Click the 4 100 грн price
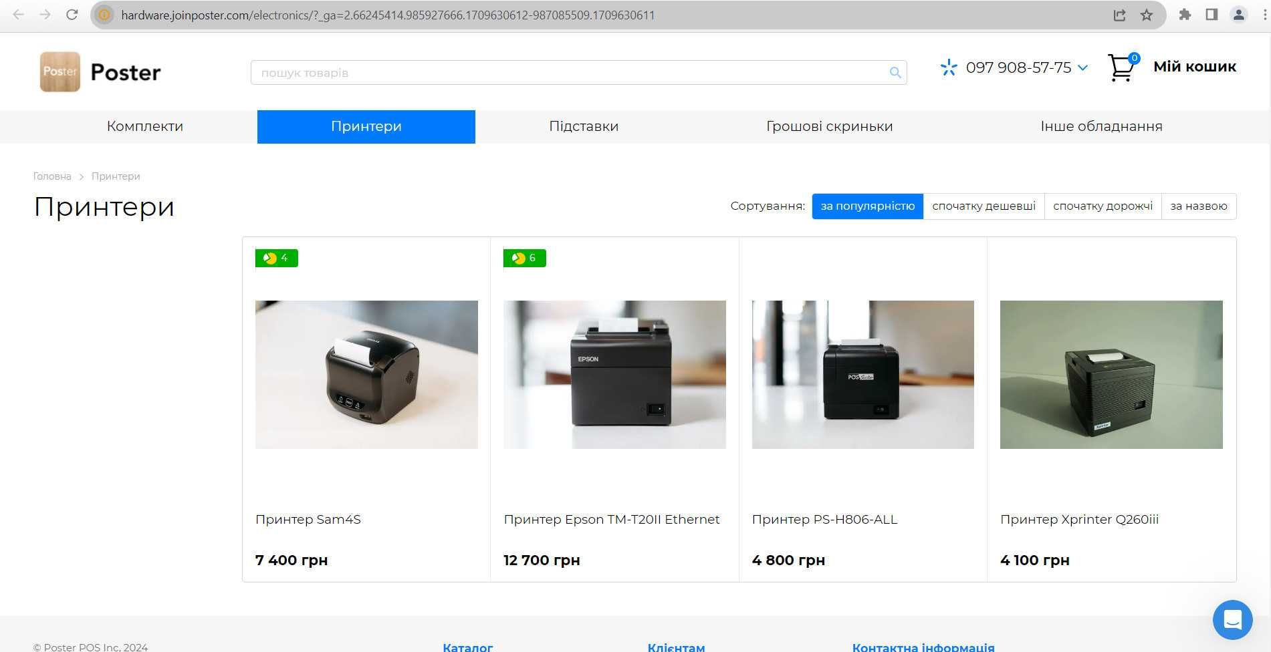The height and width of the screenshot is (652, 1271). coord(1035,560)
